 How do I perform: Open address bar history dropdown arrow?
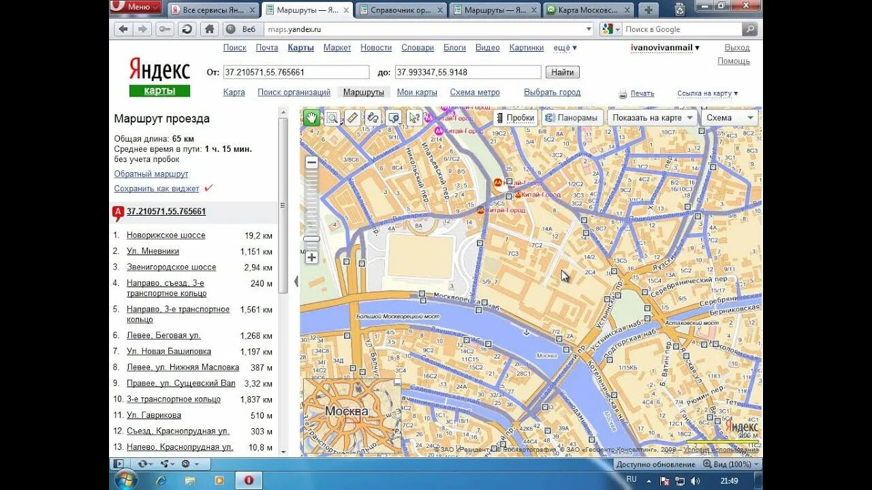coord(589,29)
